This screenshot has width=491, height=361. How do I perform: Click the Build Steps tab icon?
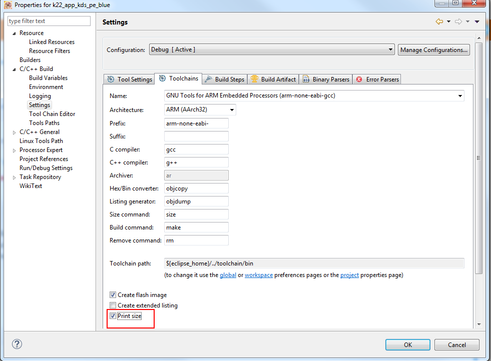coord(208,79)
